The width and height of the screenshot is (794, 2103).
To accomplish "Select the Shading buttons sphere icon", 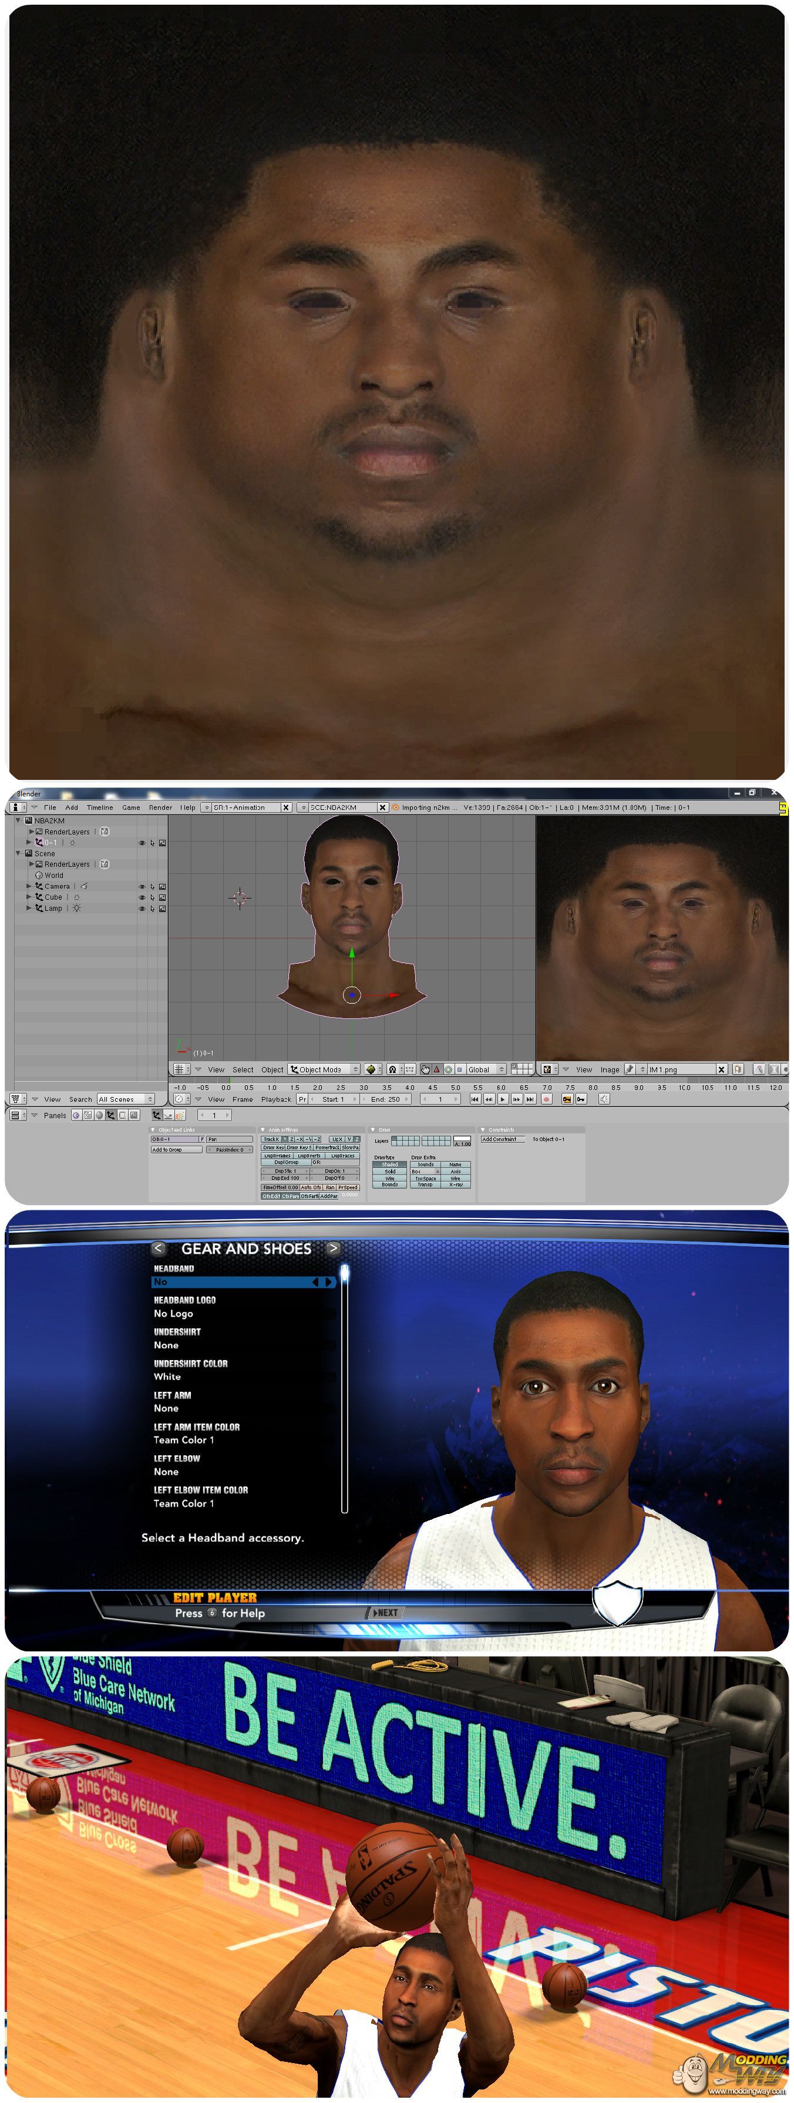I will 100,1115.
